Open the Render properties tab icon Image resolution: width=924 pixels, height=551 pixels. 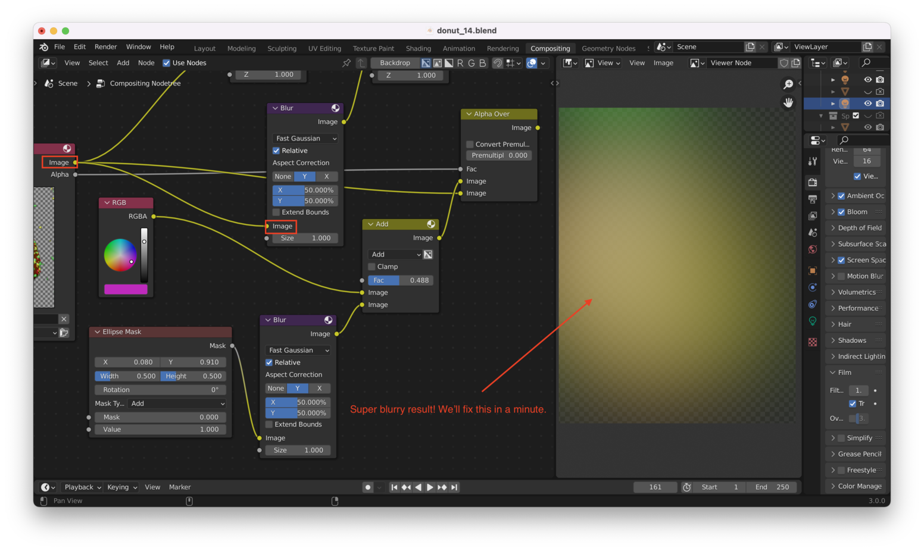coord(813,182)
